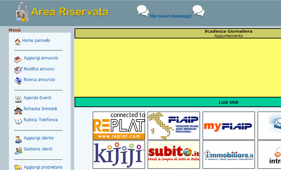Open Aggiungi proprietario link
The height and width of the screenshot is (170, 281).
[x=43, y=167]
